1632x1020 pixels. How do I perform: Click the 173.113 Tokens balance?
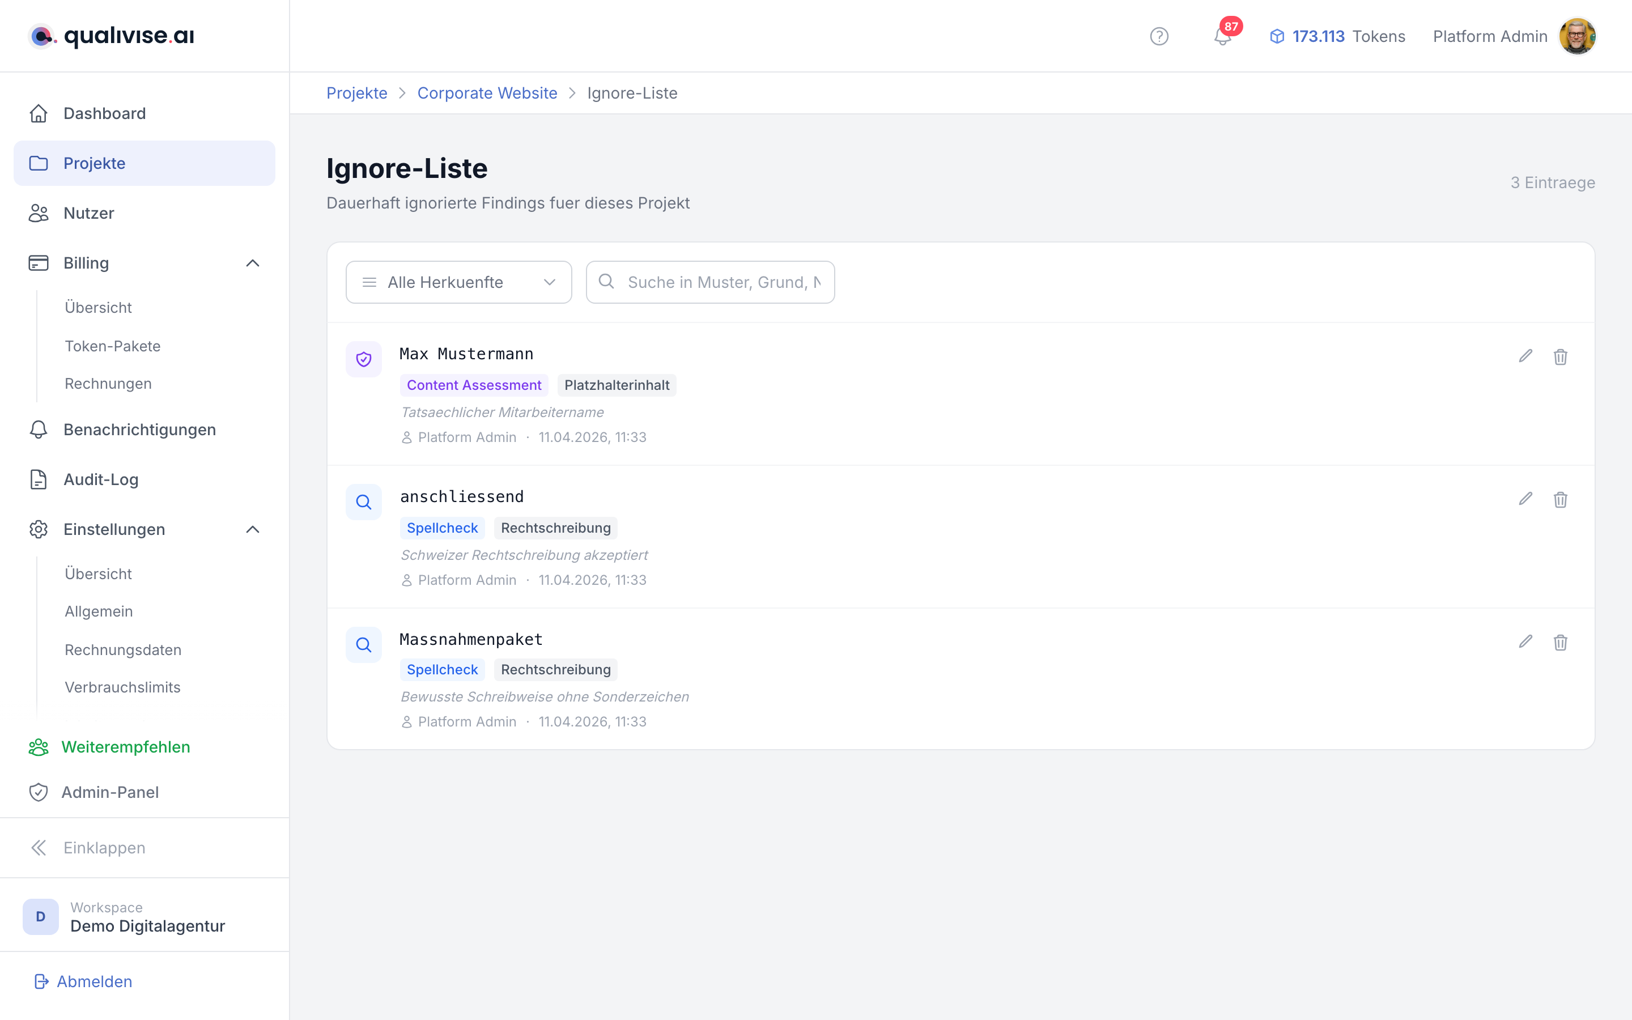click(1338, 36)
